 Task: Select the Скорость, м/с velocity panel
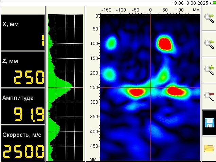coord(23,143)
